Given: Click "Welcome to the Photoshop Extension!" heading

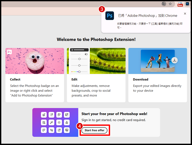Looking at the screenshot, I should coord(96,39).
